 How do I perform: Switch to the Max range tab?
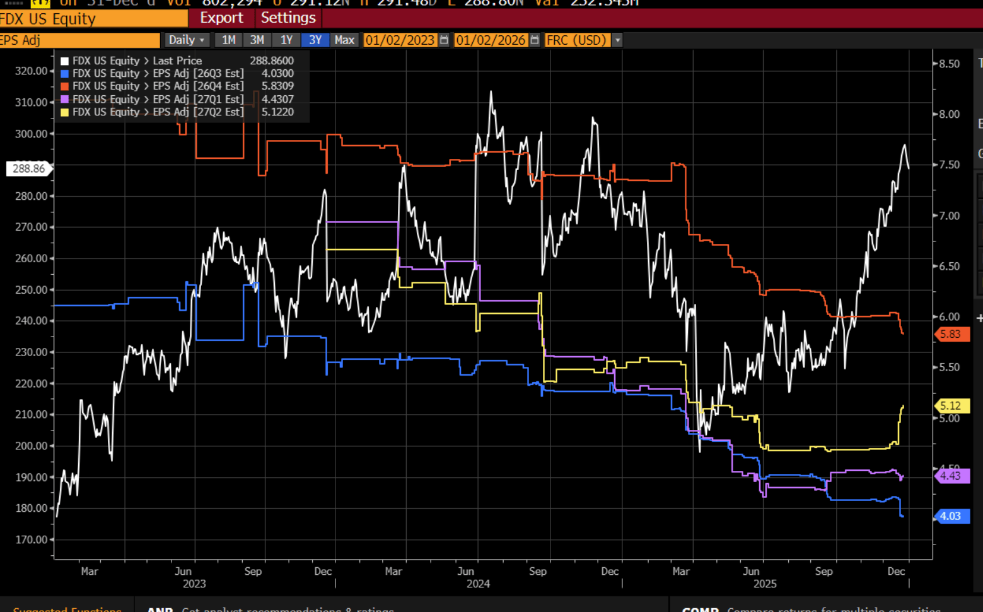coord(344,40)
